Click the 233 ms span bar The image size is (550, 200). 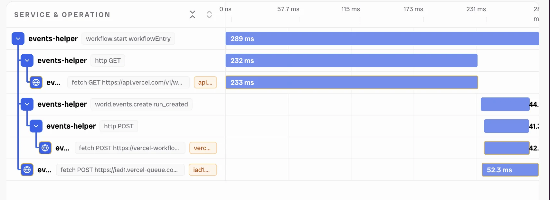[352, 82]
